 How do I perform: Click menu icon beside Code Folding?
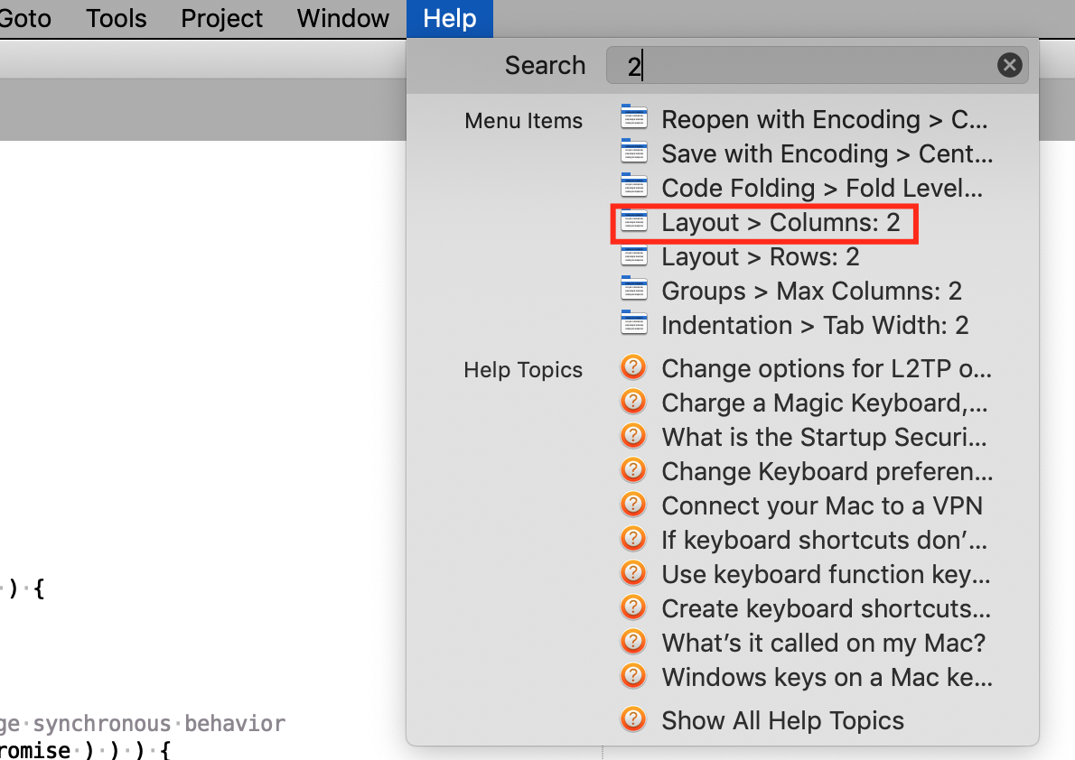pos(633,186)
